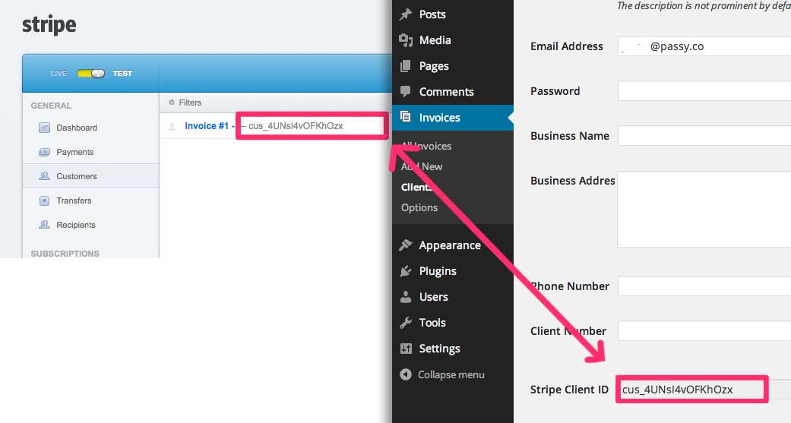Click the Dashboard icon in Stripe sidebar

[44, 128]
